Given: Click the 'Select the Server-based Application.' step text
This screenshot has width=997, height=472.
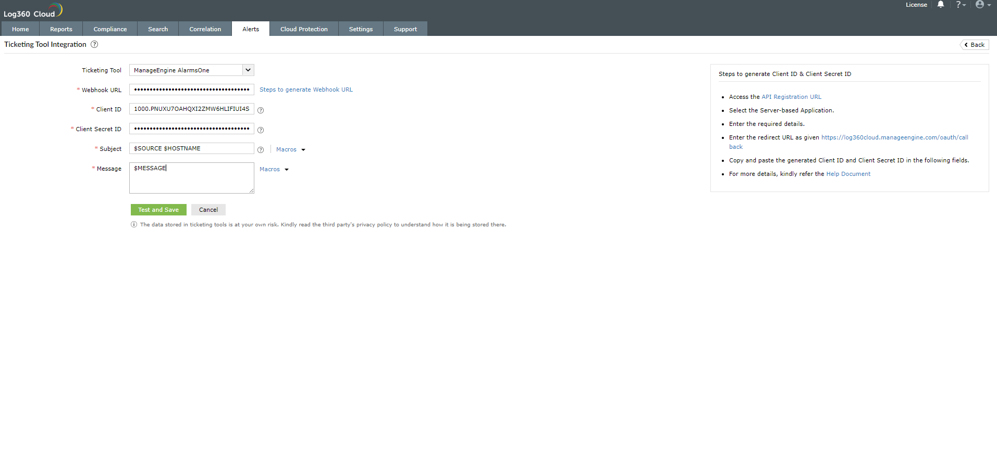Looking at the screenshot, I should (781, 110).
